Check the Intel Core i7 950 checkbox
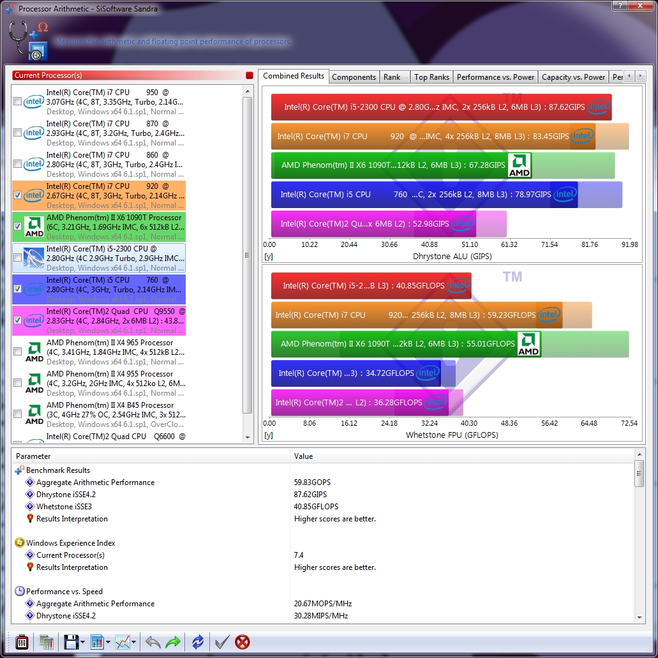This screenshot has width=658, height=658. (x=17, y=101)
